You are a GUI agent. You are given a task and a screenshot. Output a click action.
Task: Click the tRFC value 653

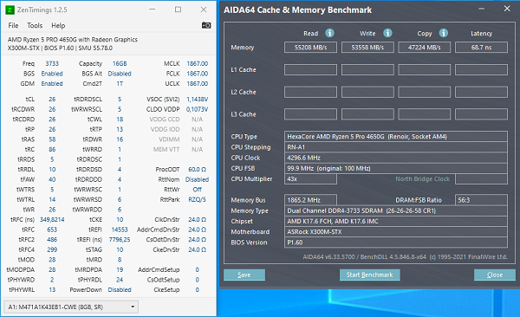[52, 230]
